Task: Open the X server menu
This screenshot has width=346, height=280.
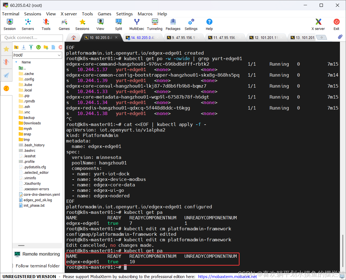Action: (x=69, y=14)
